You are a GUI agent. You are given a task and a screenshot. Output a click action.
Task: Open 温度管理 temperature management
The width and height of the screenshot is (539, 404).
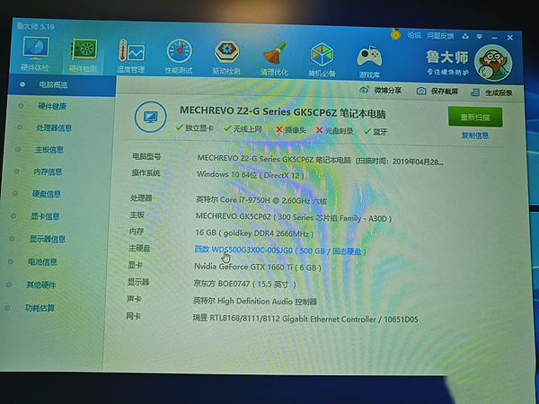(130, 56)
